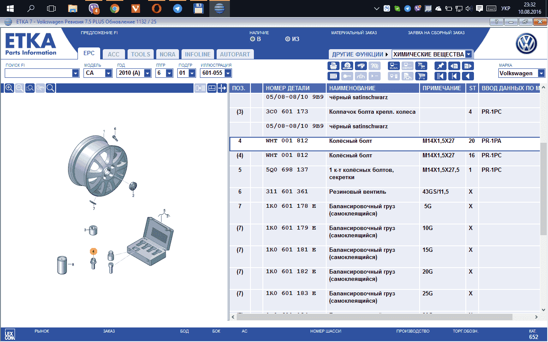Click the УКР language indicator in tray

(x=505, y=8)
